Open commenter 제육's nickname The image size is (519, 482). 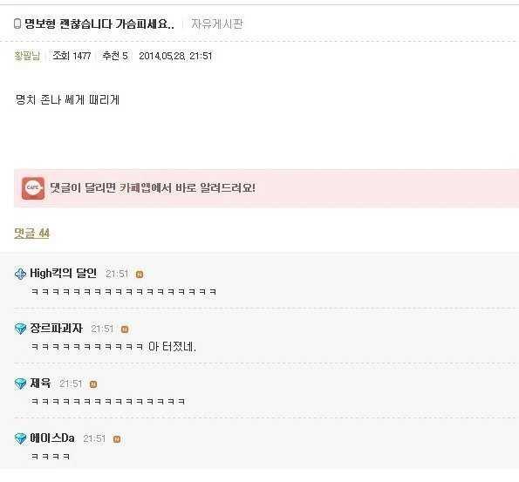point(40,384)
